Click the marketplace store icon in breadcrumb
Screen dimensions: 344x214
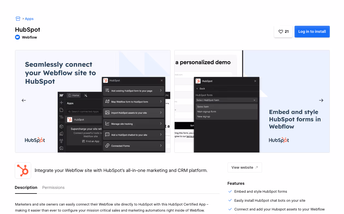[x=18, y=19]
